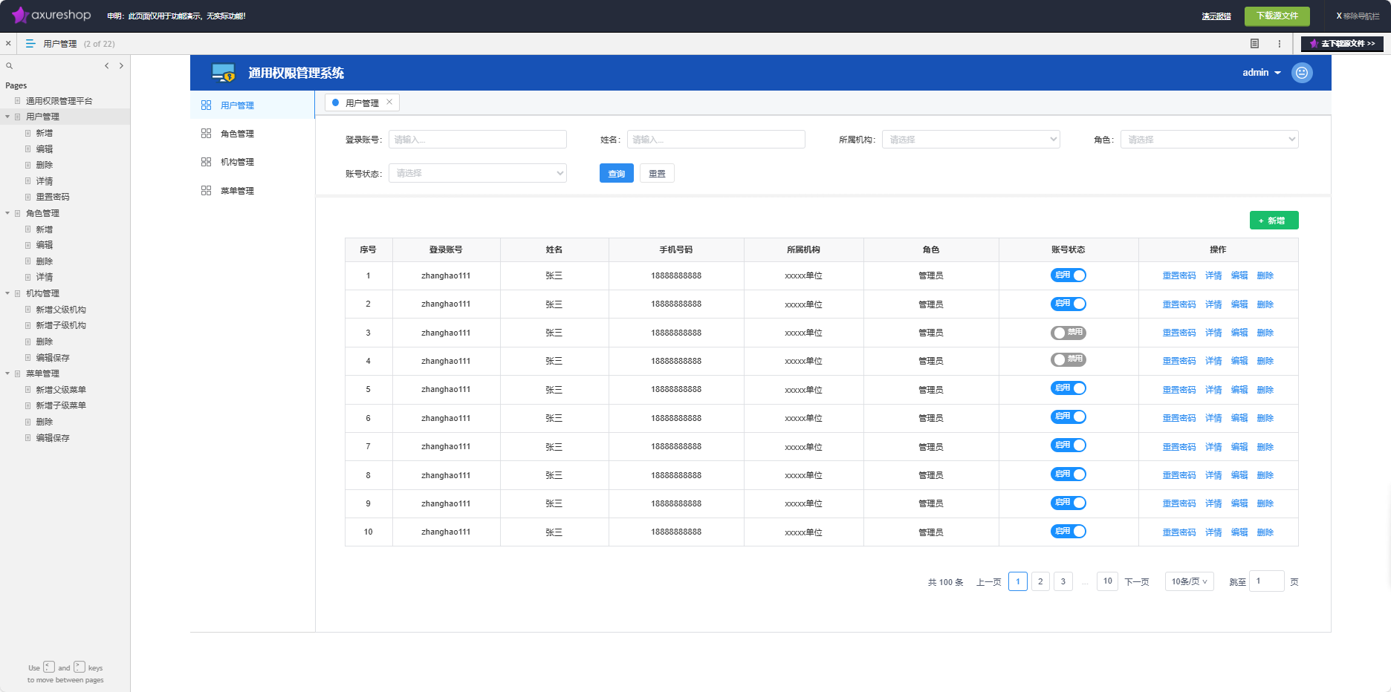The image size is (1391, 692).
Task: Open the 10条/页 page size dropdown
Action: [1189, 581]
